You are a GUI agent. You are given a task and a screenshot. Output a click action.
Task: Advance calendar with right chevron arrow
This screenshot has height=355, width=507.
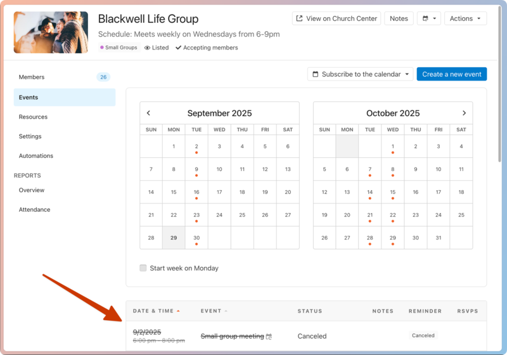[464, 113]
